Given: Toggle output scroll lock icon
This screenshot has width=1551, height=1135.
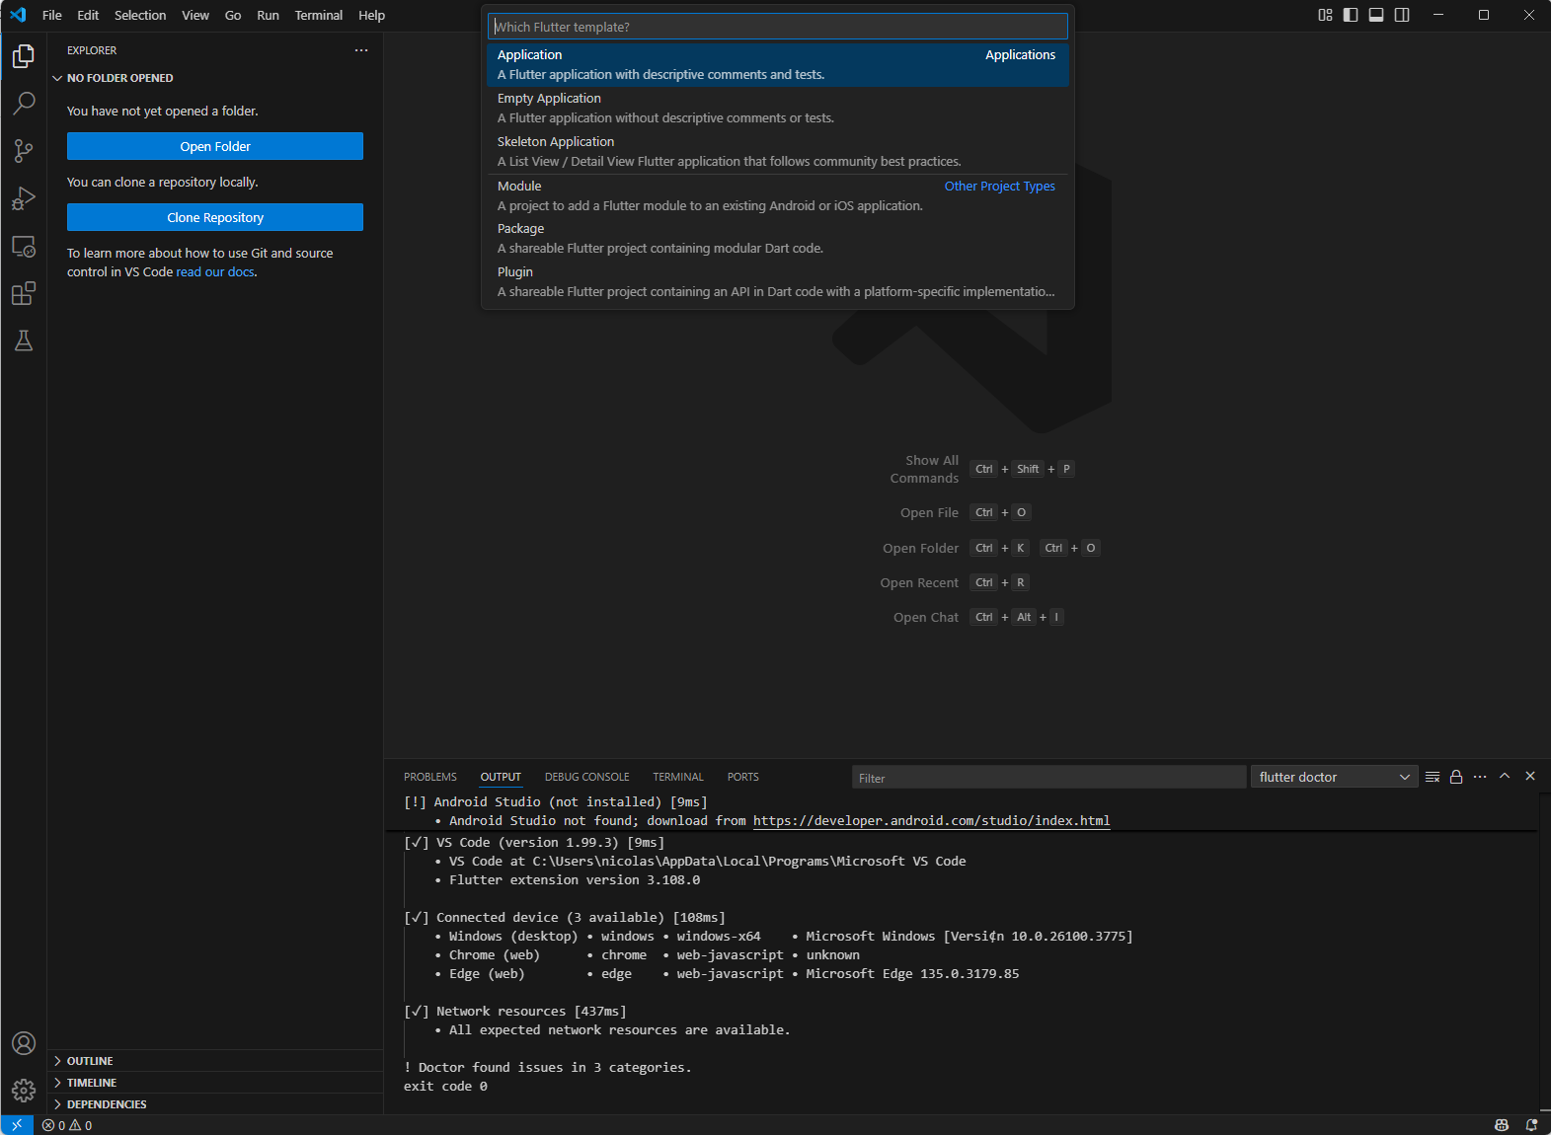Looking at the screenshot, I should point(1456,777).
